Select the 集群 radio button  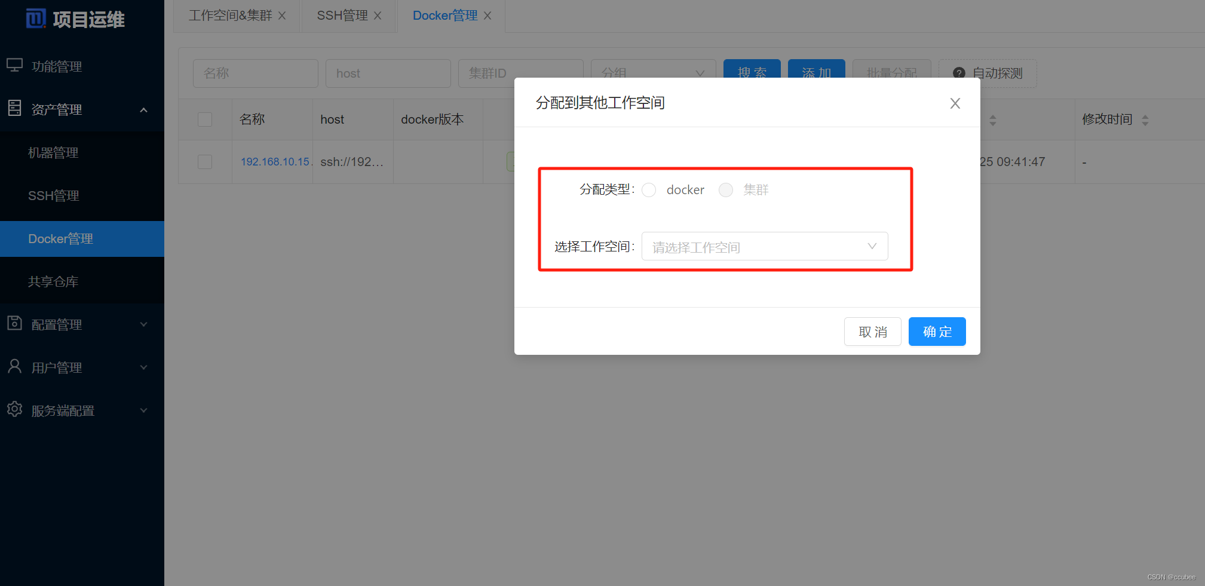tap(726, 190)
